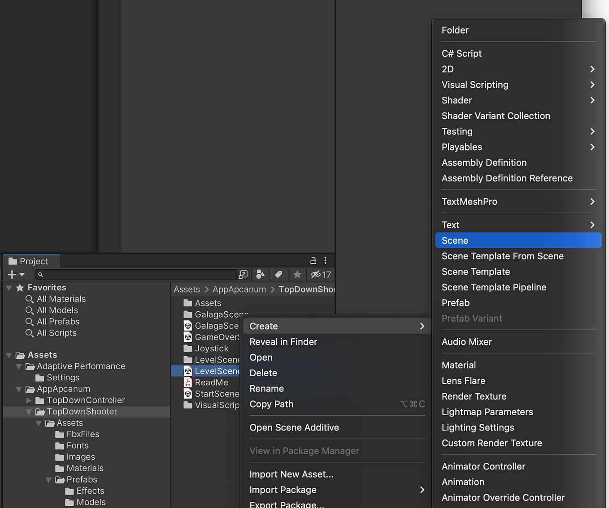
Task: Open the Joystick folder icon
Action: point(188,348)
